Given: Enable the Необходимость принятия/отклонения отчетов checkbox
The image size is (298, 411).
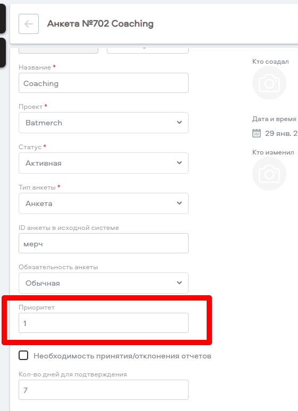Looking at the screenshot, I should point(23,355).
